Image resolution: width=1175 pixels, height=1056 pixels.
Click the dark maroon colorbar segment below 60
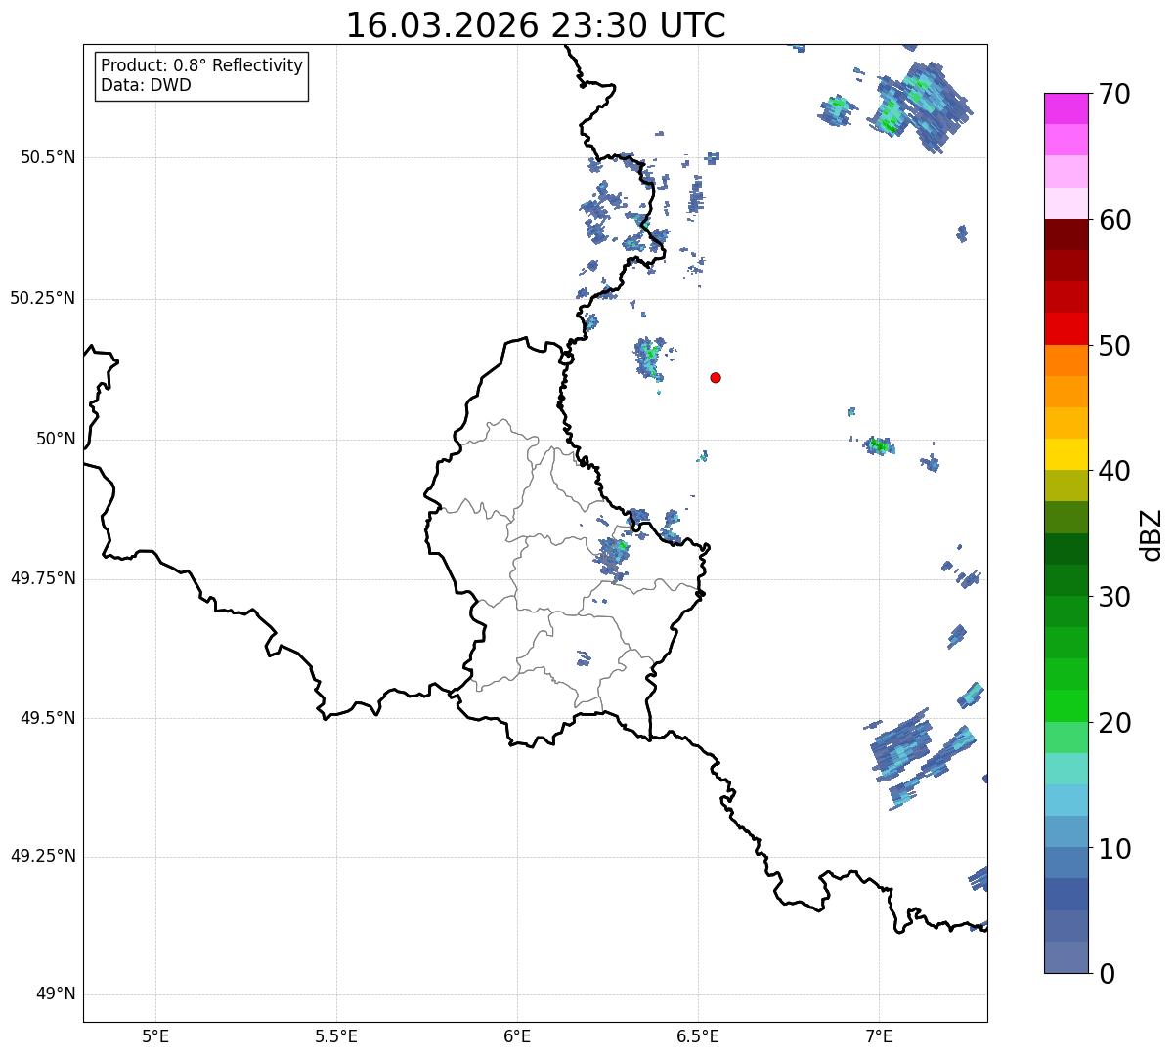(x=1066, y=234)
